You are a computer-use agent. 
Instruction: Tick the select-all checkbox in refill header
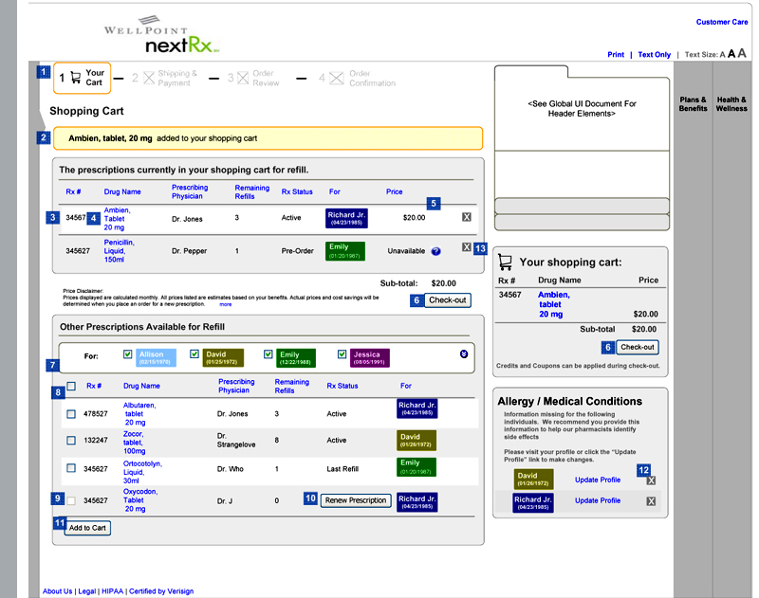coord(72,387)
